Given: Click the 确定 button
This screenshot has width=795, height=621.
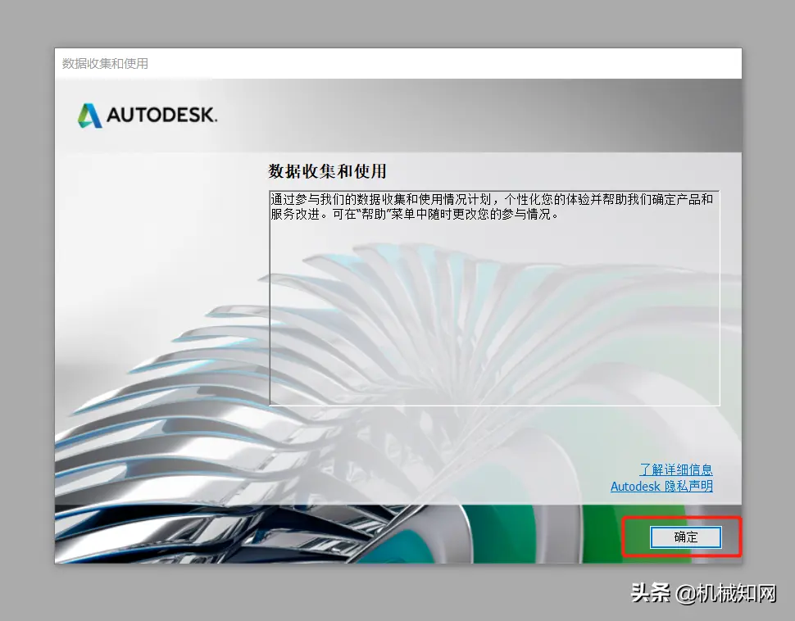Looking at the screenshot, I should pyautogui.click(x=685, y=537).
